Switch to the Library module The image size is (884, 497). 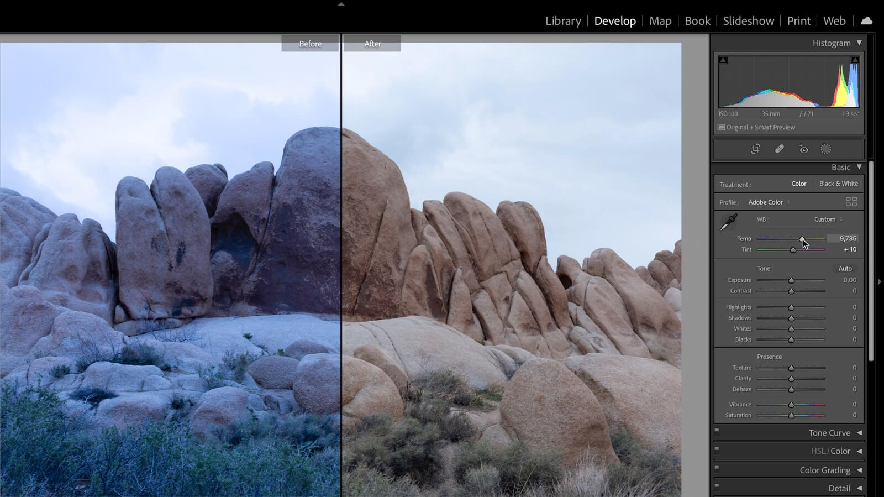click(x=563, y=21)
